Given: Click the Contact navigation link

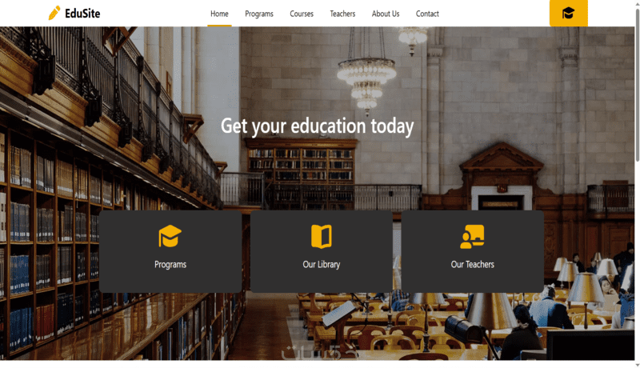Looking at the screenshot, I should point(427,14).
